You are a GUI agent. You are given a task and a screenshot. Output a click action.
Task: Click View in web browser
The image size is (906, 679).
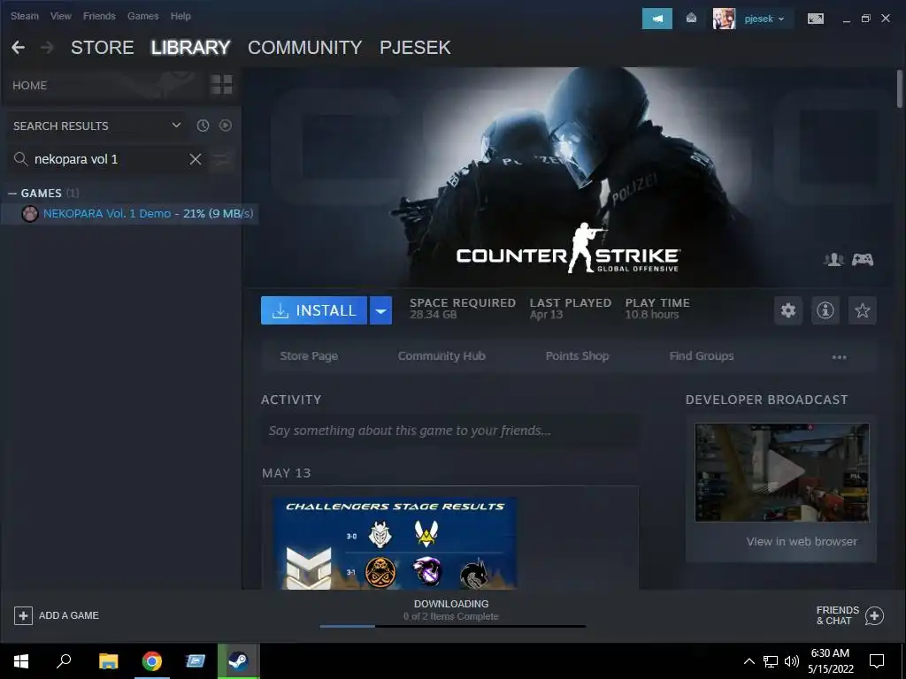point(802,542)
